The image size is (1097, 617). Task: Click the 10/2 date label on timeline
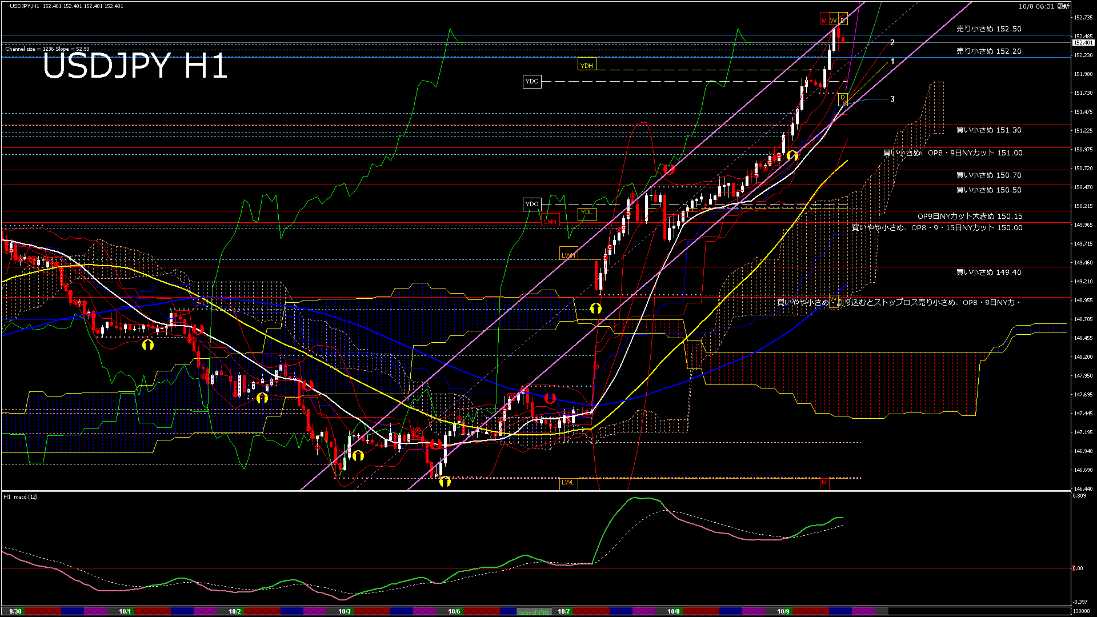[235, 611]
